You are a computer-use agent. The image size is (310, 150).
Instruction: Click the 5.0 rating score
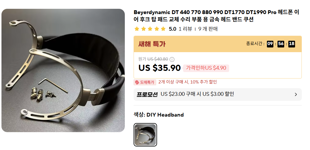point(172,29)
